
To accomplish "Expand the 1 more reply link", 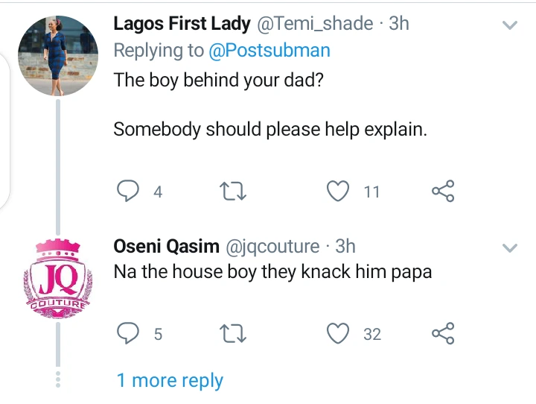I will click(x=170, y=380).
